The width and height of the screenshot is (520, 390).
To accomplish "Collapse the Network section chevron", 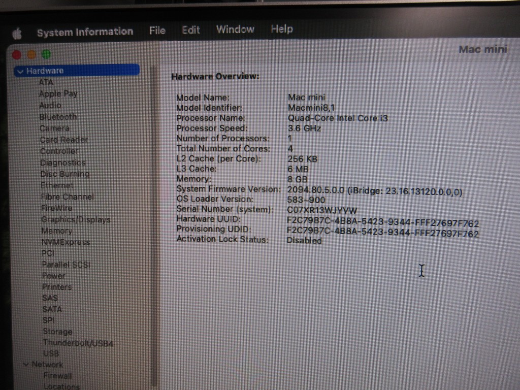I will pos(26,365).
